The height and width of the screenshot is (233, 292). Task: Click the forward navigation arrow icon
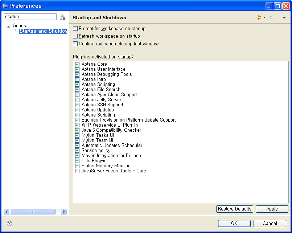tap(272, 17)
